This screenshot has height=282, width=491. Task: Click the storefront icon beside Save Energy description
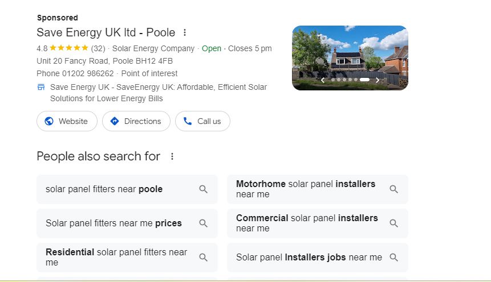[x=41, y=88]
